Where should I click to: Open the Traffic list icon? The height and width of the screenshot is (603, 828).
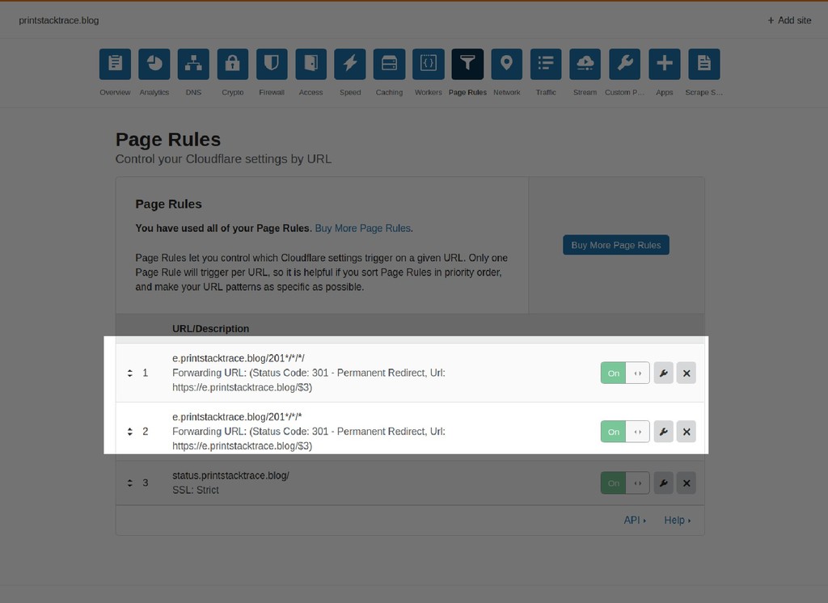[x=546, y=64]
